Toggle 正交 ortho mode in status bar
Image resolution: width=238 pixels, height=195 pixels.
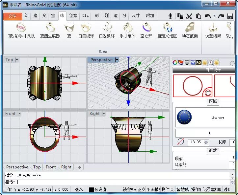[141, 189]
